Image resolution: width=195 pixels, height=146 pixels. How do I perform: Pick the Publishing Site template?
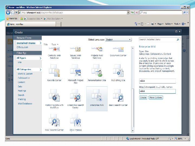point(118,73)
